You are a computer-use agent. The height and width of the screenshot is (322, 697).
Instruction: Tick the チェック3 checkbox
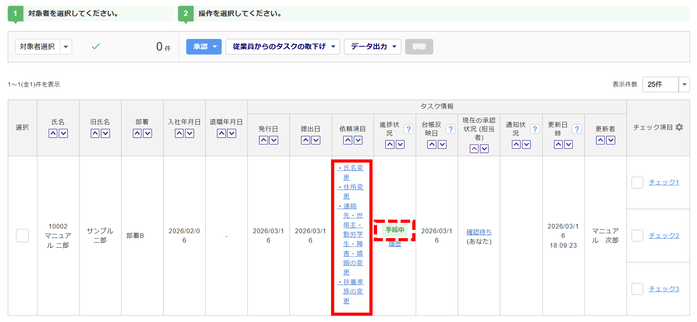pos(637,289)
